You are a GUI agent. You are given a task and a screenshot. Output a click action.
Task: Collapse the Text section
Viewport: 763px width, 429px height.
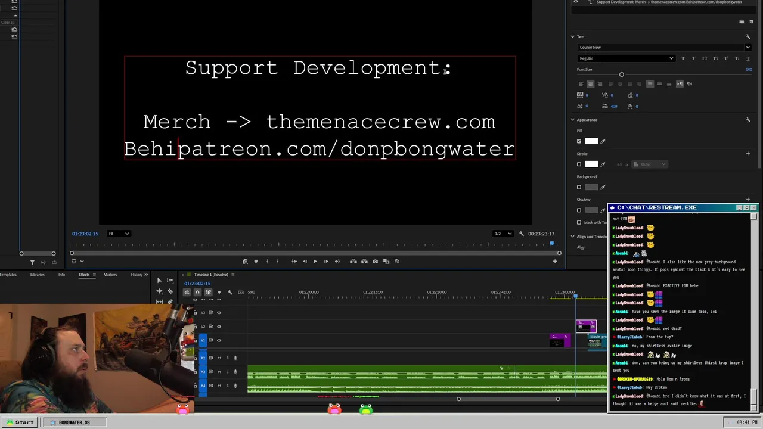click(x=573, y=37)
